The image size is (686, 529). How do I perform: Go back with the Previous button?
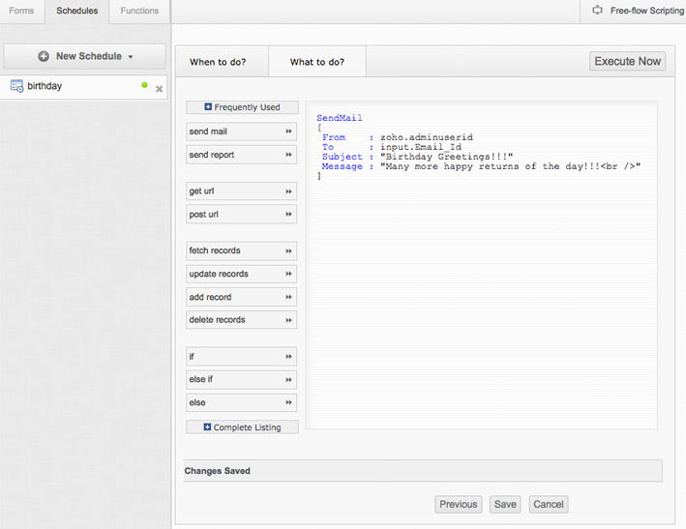tap(458, 504)
